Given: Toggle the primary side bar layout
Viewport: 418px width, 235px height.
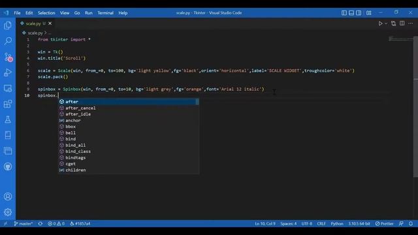Looking at the screenshot, I should 344,13.
